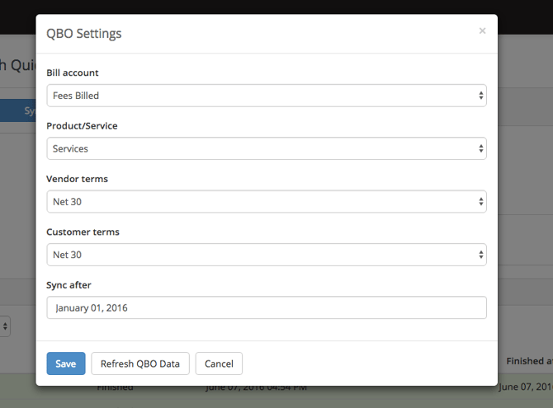553x408 pixels.
Task: Click the Sync after label
Action: pyautogui.click(x=69, y=285)
